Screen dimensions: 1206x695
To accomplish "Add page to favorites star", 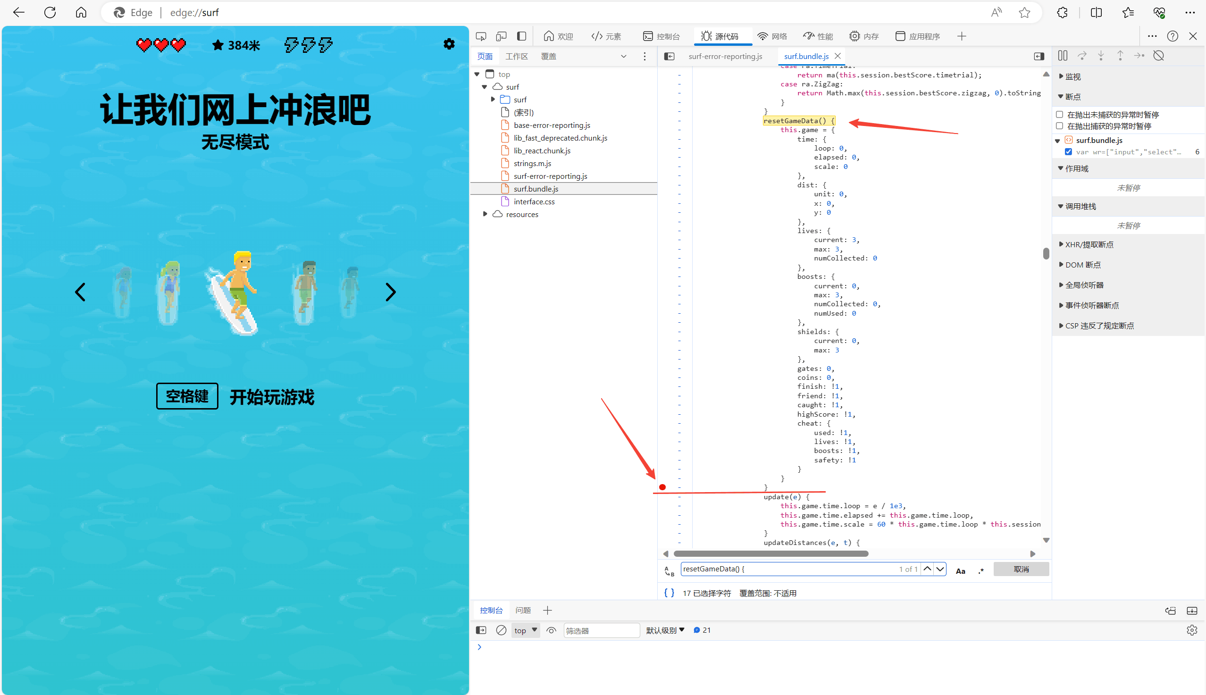I will [1024, 12].
